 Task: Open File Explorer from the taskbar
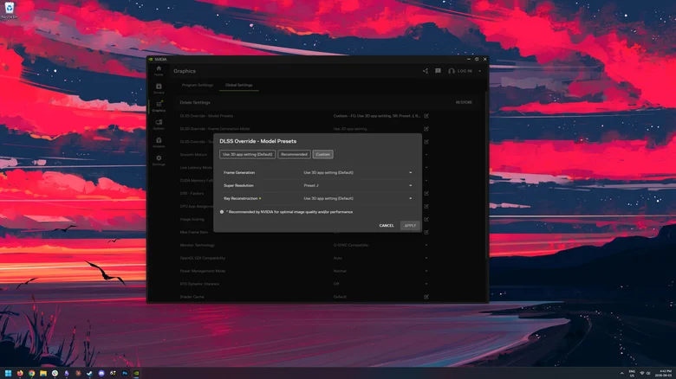pos(43,374)
